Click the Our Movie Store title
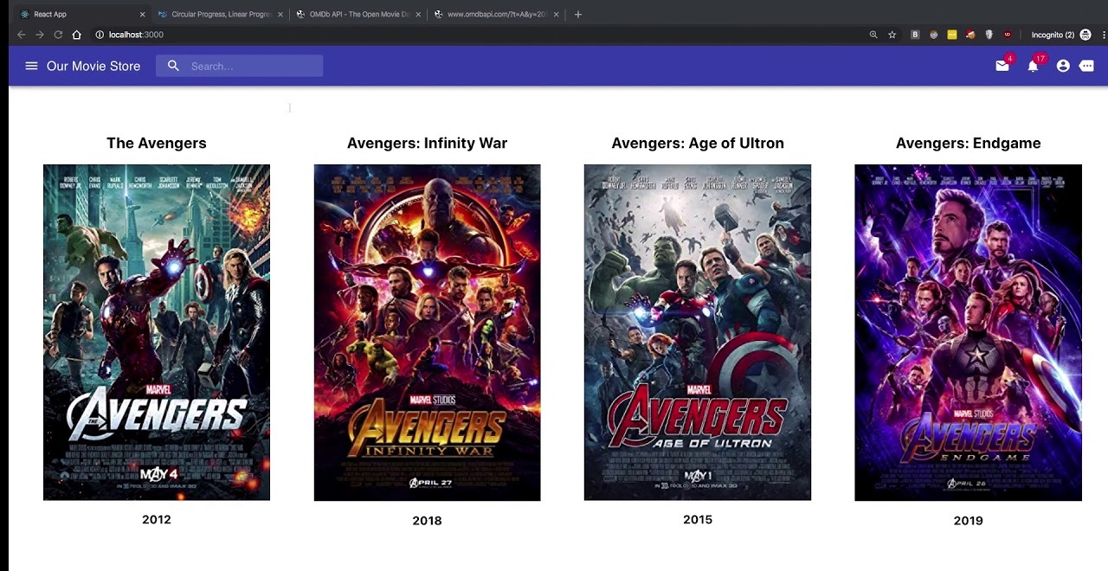The height and width of the screenshot is (571, 1108). coord(93,66)
